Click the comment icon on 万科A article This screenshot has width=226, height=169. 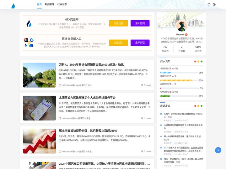(84, 85)
